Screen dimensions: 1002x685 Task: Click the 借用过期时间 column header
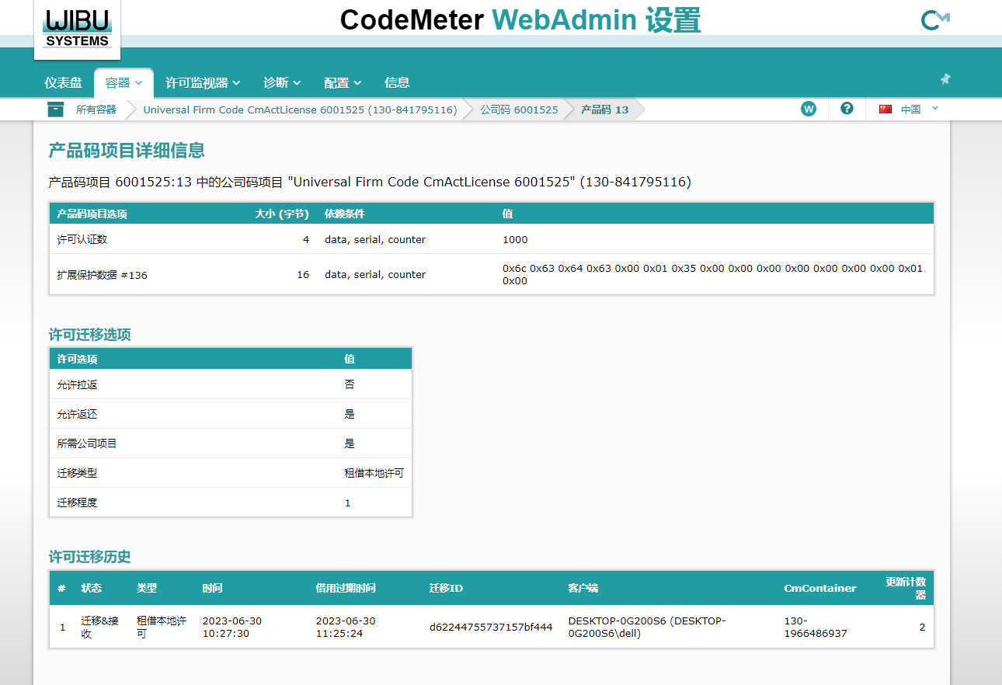[x=346, y=588]
